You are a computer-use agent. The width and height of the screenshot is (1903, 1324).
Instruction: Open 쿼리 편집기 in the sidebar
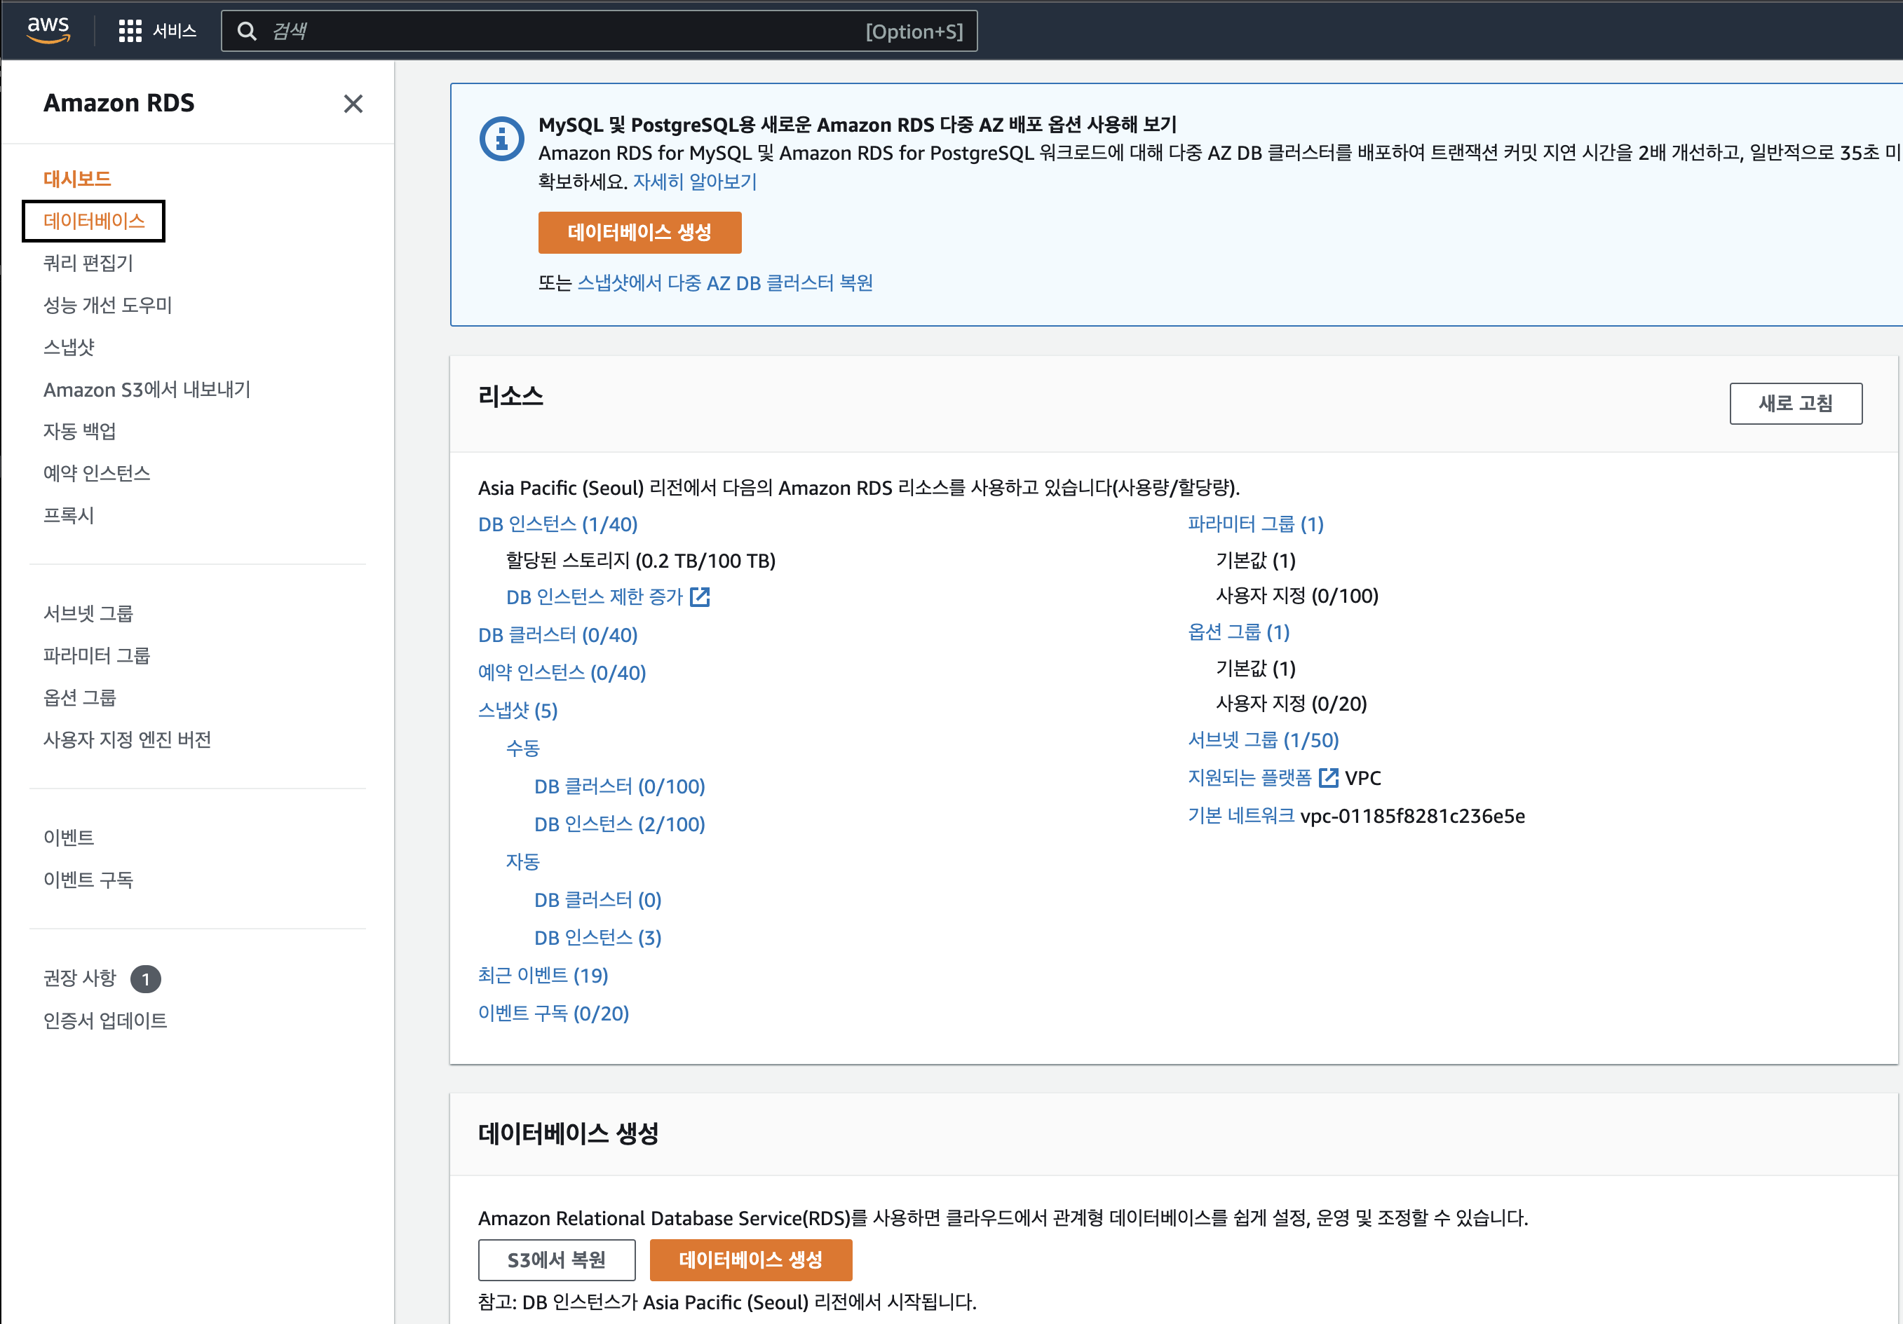tap(88, 264)
